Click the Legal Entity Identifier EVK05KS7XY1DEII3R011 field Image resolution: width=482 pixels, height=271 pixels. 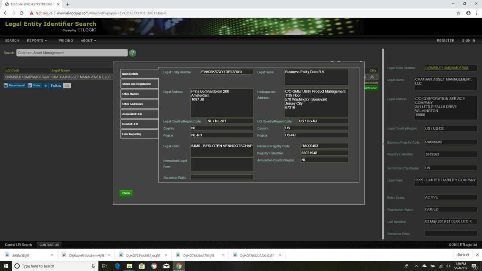(227, 72)
